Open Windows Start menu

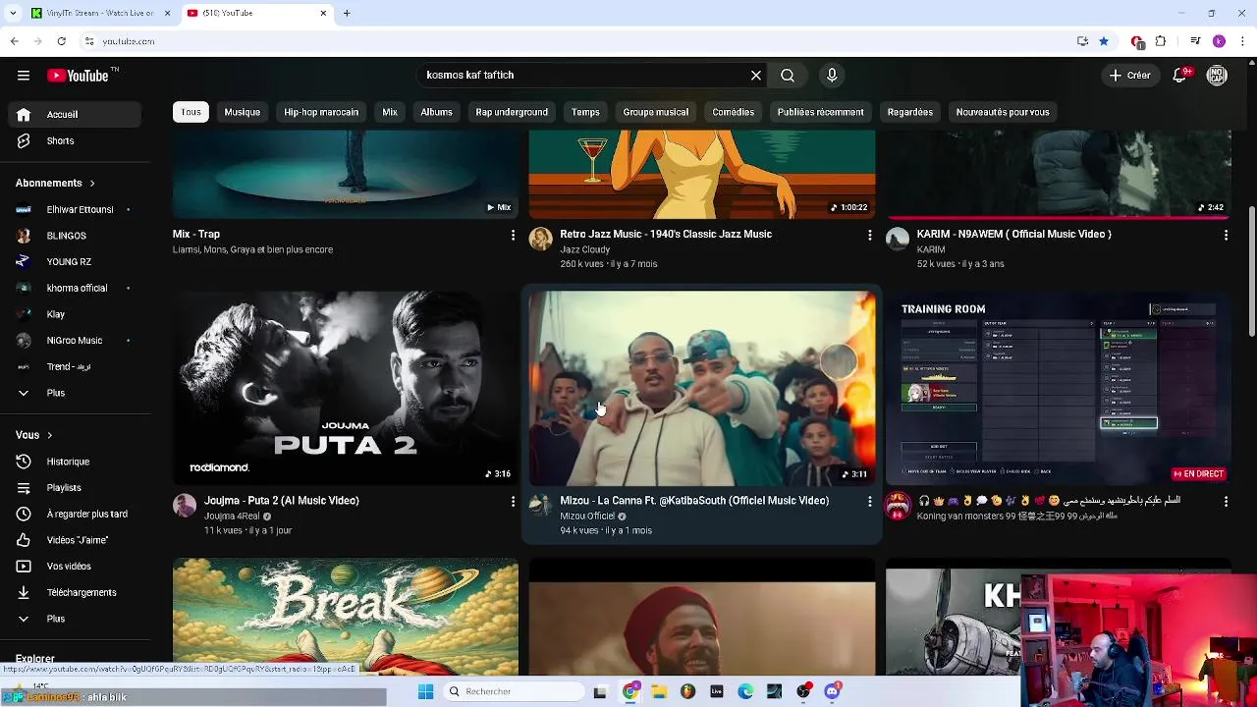click(425, 692)
